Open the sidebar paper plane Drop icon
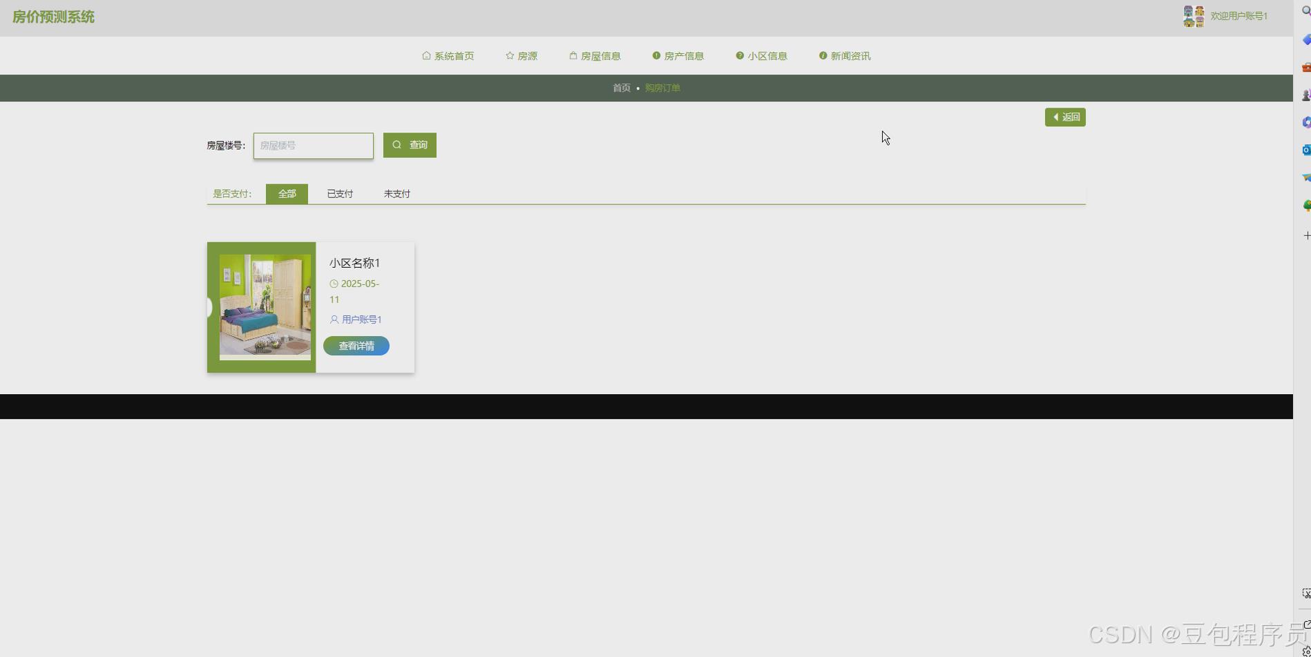 point(1306,178)
